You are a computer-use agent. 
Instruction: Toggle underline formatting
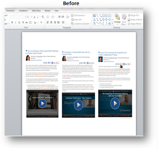click(x=19, y=22)
